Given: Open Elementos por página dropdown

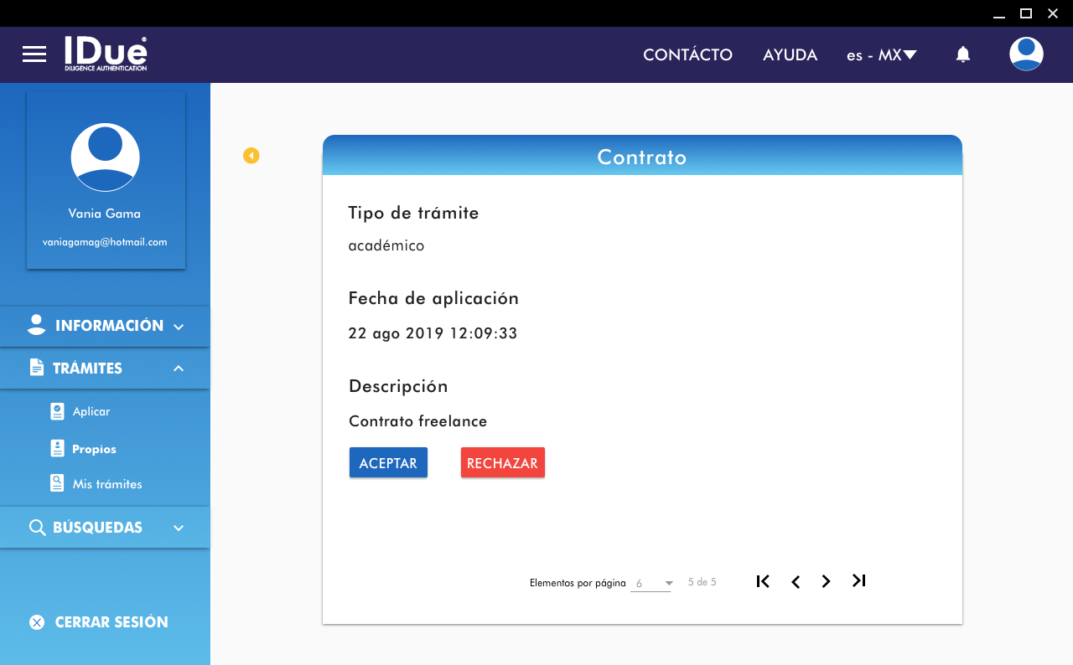Looking at the screenshot, I should click(x=651, y=583).
